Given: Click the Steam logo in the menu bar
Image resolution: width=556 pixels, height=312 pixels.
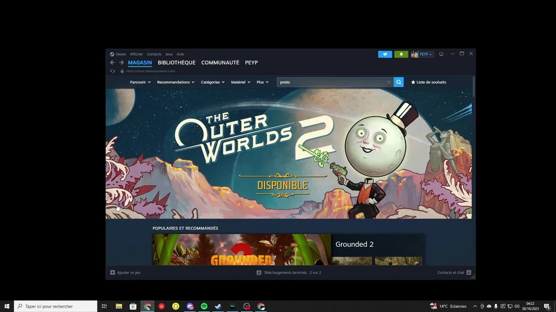Looking at the screenshot, I should [x=112, y=54].
